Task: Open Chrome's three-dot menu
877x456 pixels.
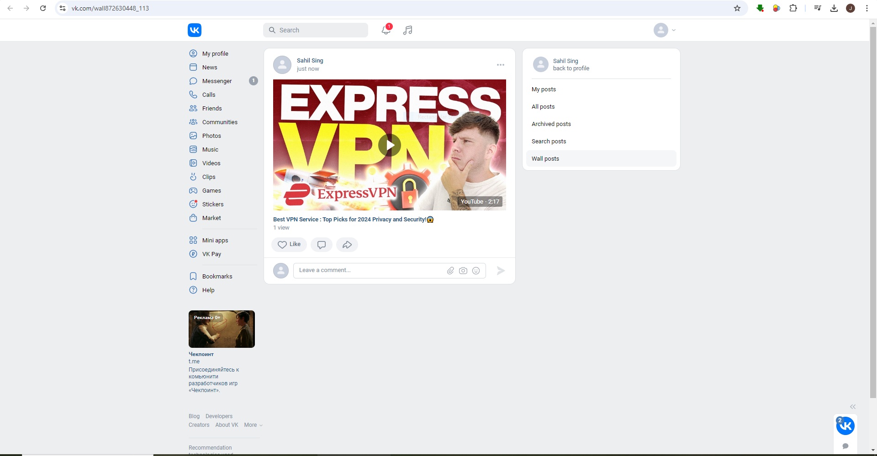Action: (867, 8)
